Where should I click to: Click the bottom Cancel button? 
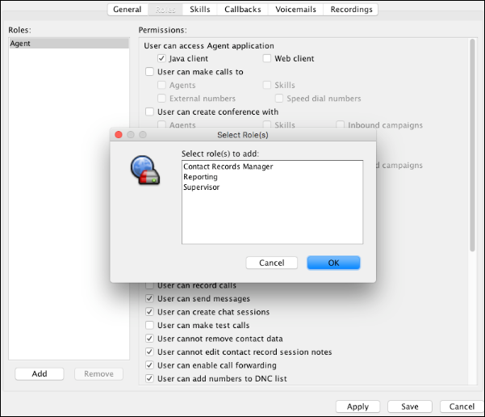coord(462,406)
